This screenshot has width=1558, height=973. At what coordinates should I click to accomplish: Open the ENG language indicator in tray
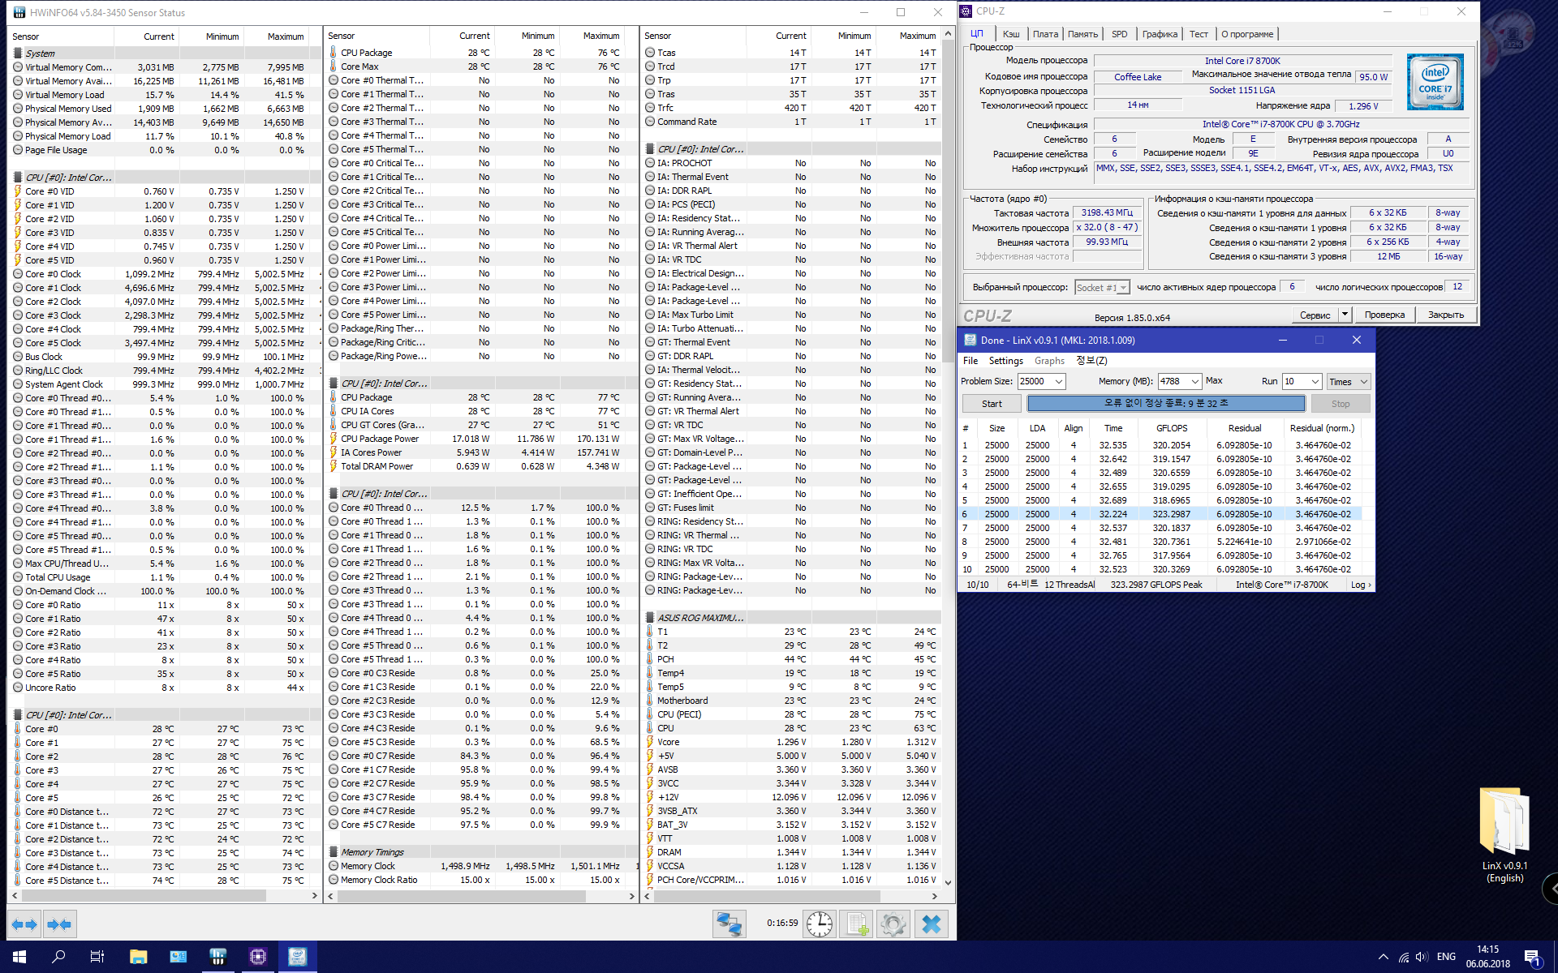coord(1446,957)
